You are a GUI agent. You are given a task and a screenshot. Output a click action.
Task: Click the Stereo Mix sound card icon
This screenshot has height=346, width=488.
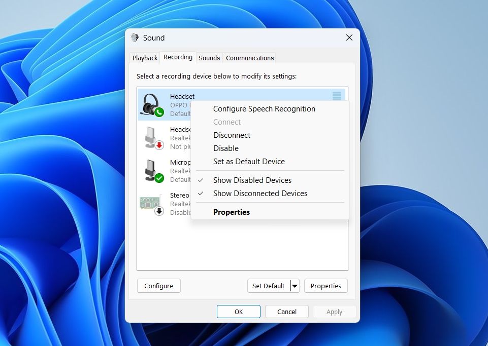pos(151,204)
